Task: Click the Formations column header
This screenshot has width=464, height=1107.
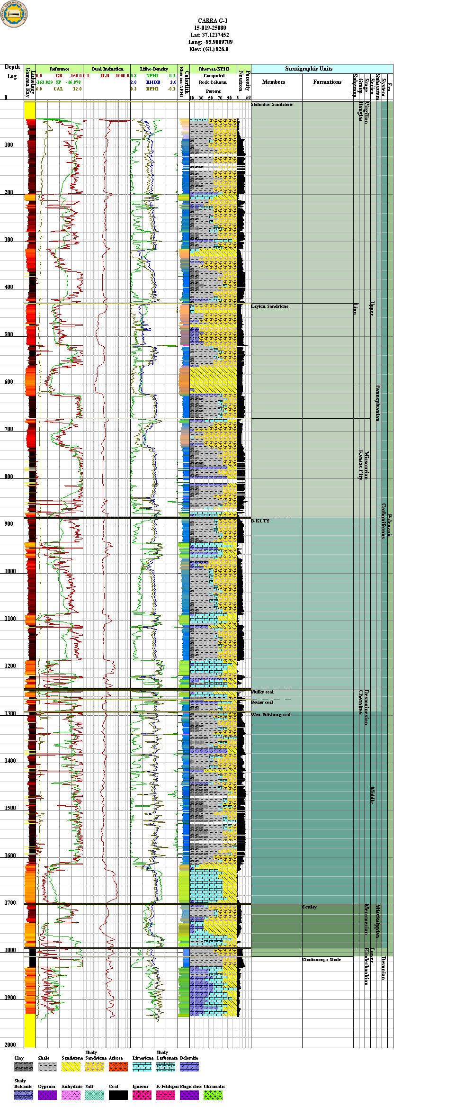Action: [x=327, y=82]
